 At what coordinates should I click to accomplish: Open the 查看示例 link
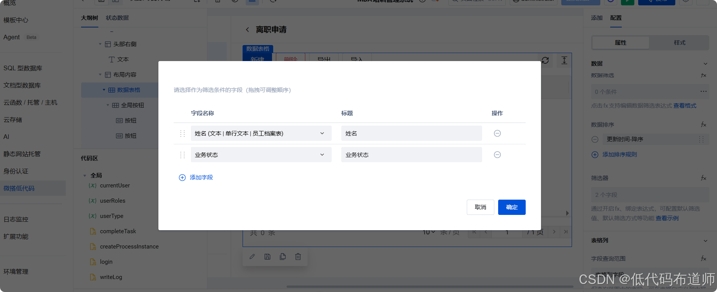click(667, 218)
